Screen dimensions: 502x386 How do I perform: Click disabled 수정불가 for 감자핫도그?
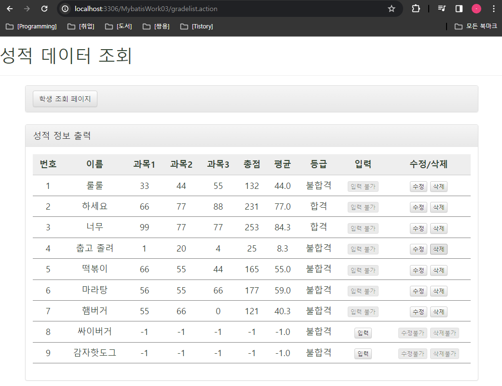tap(412, 354)
